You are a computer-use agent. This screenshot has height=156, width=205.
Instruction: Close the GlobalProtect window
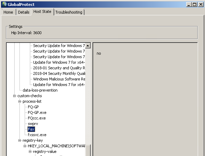201,5
